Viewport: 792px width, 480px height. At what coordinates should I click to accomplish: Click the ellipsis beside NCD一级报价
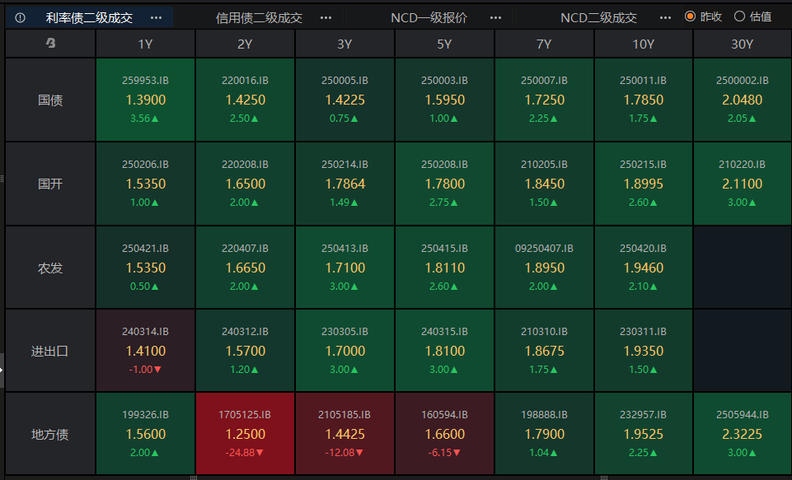[x=495, y=16]
